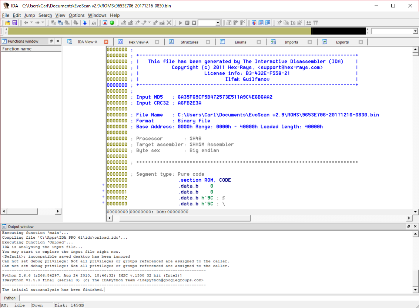Float the Functions window panel
Image resolution: width=419 pixels, height=308 pixels.
51,41
